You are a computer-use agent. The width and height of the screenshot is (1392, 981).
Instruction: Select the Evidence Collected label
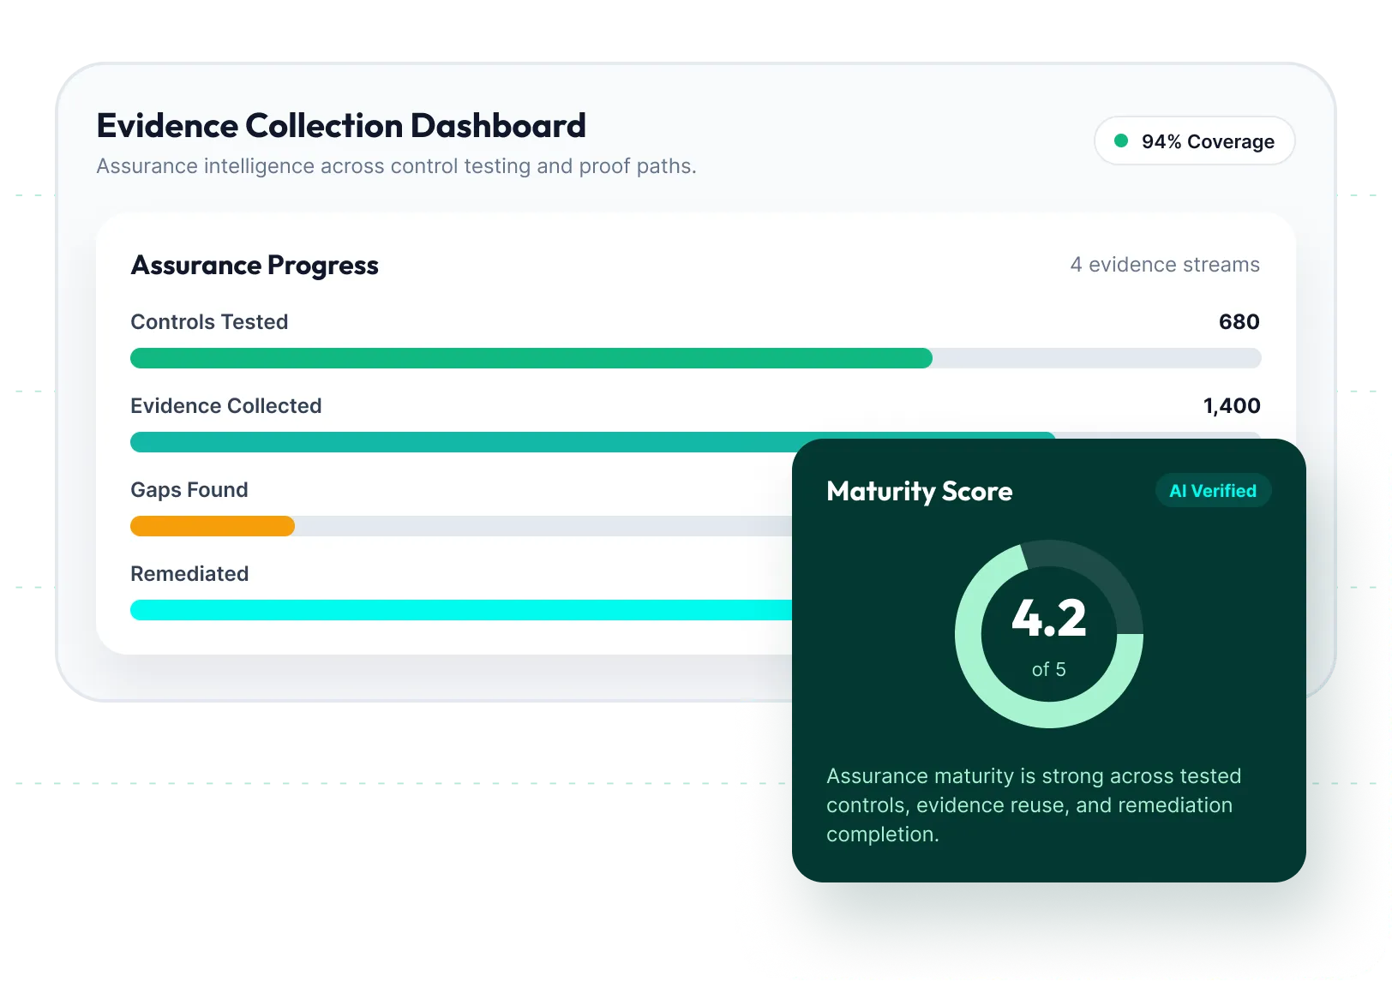(x=226, y=406)
